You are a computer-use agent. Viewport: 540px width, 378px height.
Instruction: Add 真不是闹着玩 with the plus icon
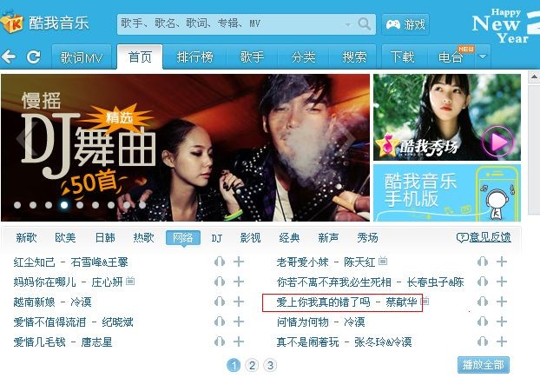pyautogui.click(x=502, y=342)
